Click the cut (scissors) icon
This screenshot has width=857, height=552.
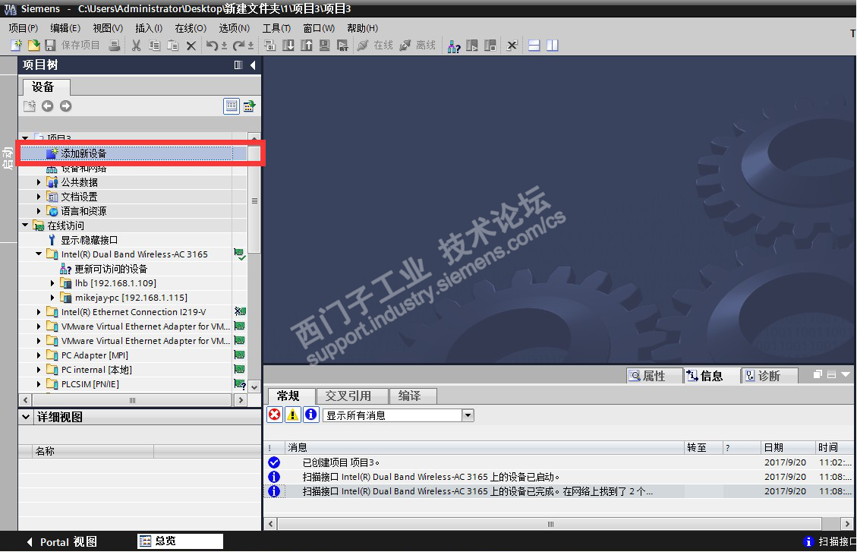pos(136,46)
